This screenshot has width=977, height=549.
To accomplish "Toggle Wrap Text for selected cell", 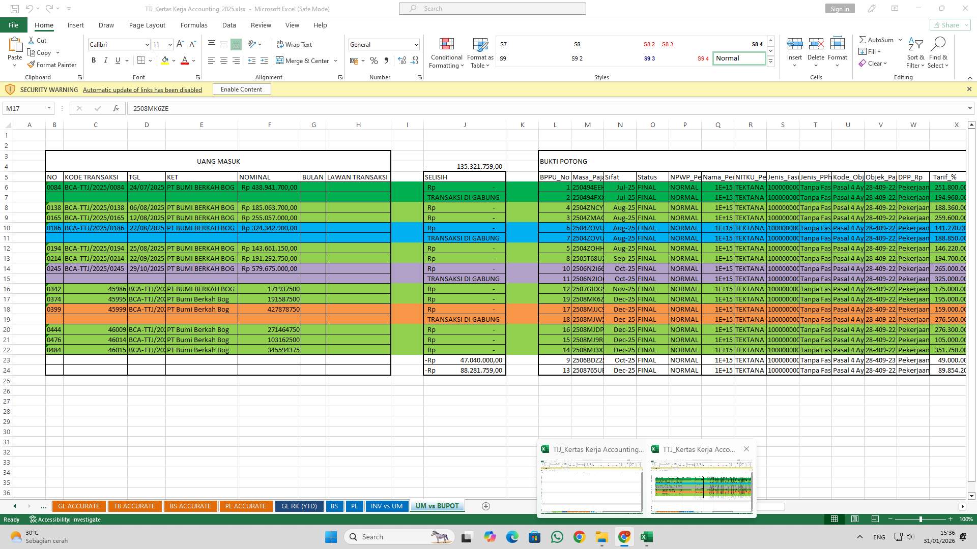I will [x=294, y=45].
